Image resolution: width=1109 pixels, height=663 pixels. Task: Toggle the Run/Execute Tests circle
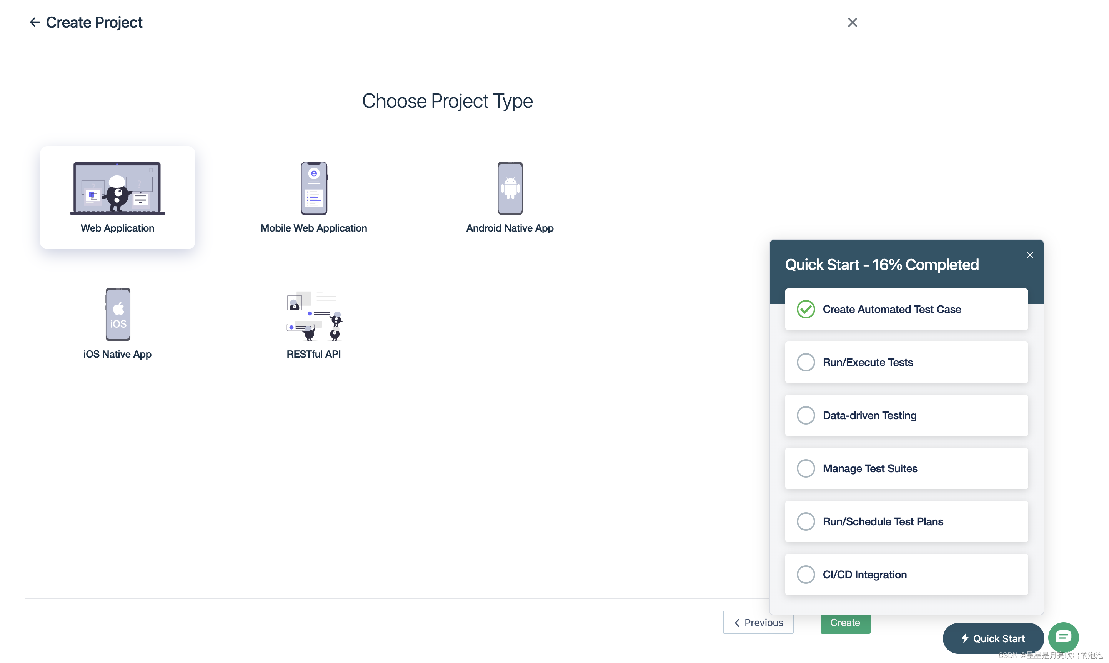pyautogui.click(x=806, y=362)
